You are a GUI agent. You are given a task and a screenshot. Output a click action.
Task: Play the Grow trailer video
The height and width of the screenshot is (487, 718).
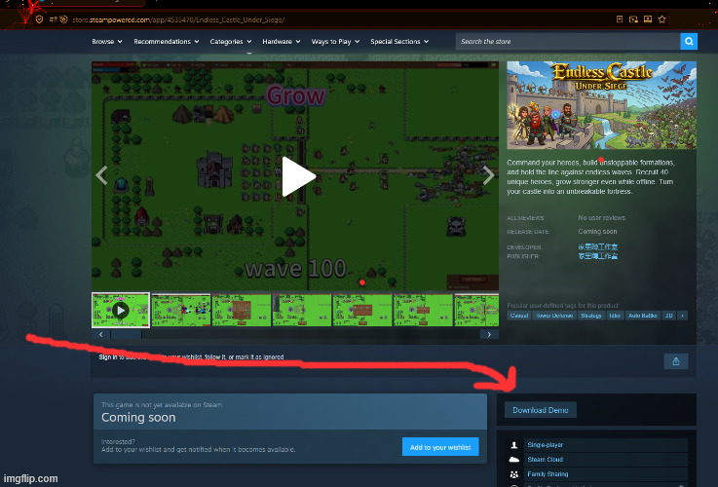point(298,176)
